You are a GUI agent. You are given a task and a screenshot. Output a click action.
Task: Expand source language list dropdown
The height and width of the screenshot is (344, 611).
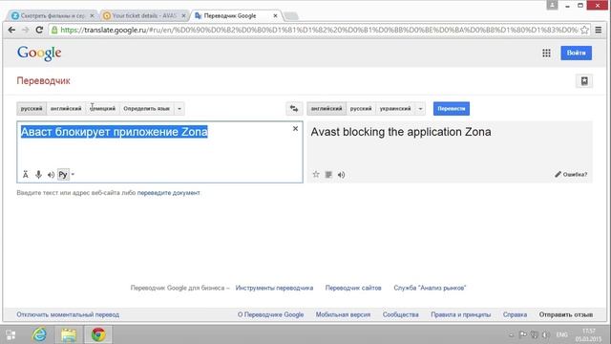[179, 108]
